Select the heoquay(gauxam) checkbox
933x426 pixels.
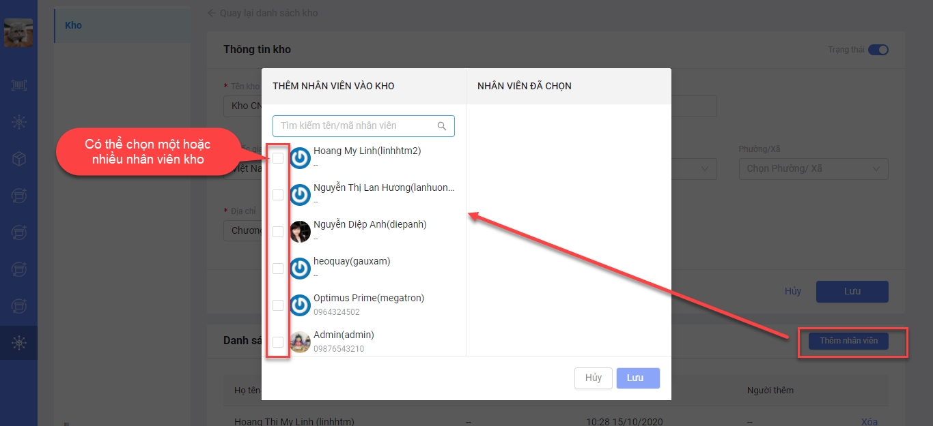(278, 269)
